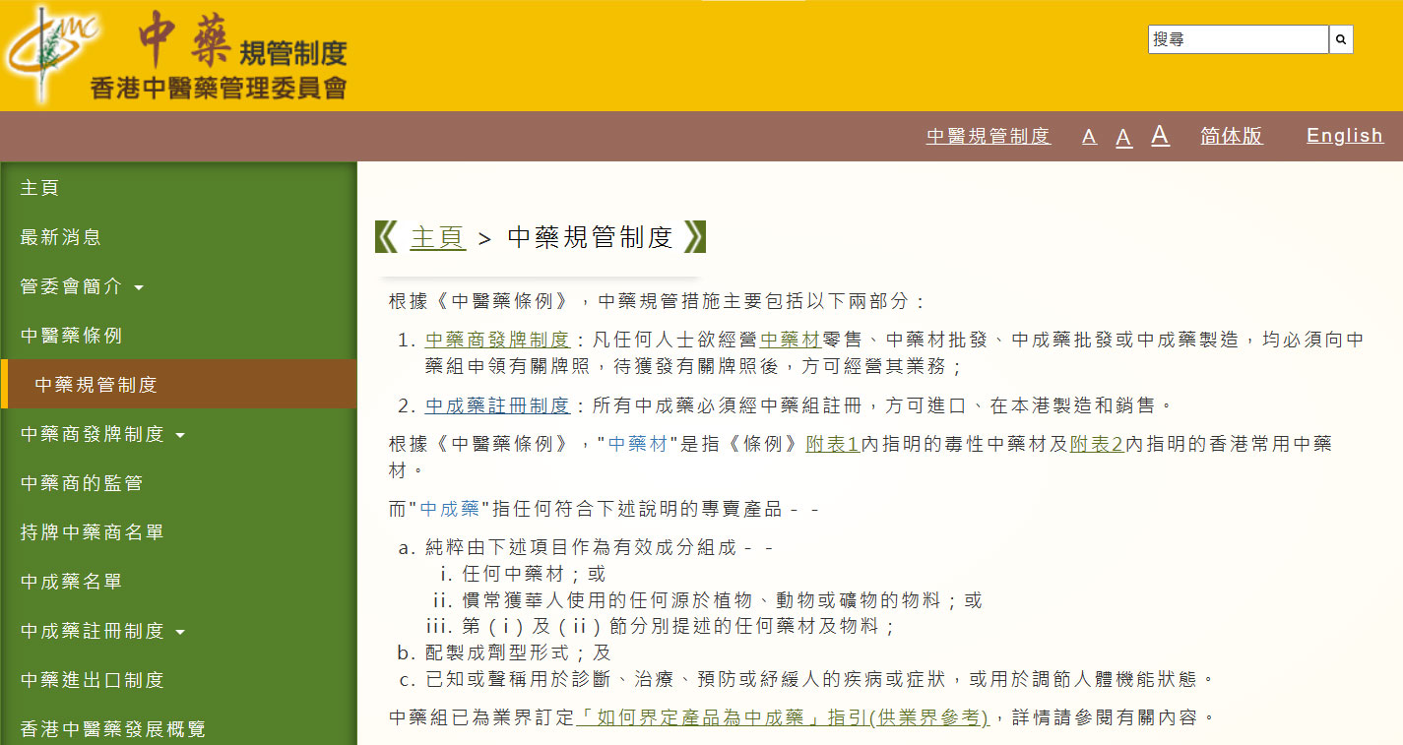The height and width of the screenshot is (745, 1403).
Task: Go to 中醫藥條例 sidebar item
Action: [71, 336]
